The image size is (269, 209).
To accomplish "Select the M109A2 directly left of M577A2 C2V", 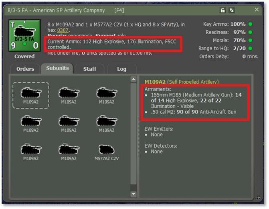I will pos(69,152).
